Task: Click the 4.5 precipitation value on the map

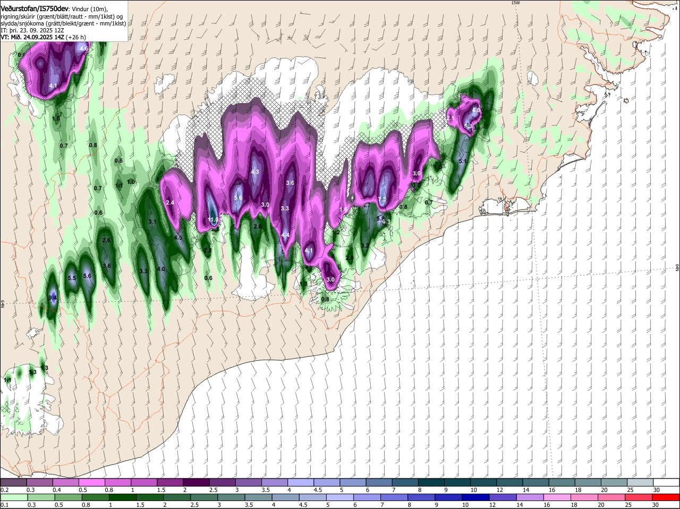Action: point(178,237)
